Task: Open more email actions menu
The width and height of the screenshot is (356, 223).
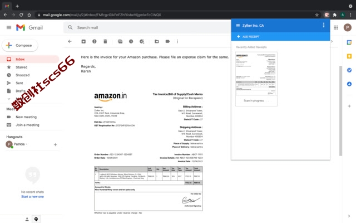Action: [177, 41]
